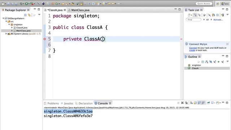Collapse the OODesignPattern project node
This screenshot has width=231, height=130.
coord(3,18)
